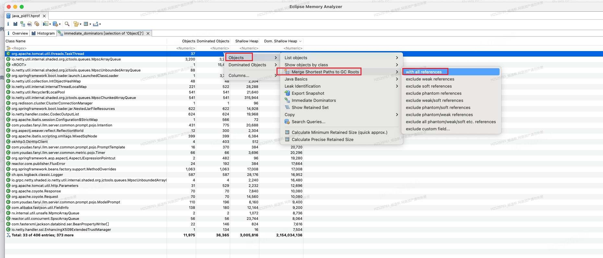Click the calculate retained size calculator icon

pyautogui.click(x=86, y=24)
